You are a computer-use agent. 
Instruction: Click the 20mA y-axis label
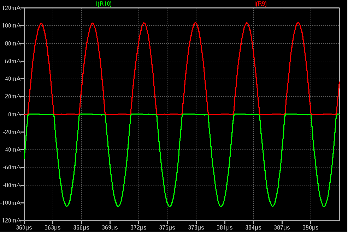pyautogui.click(x=13, y=97)
